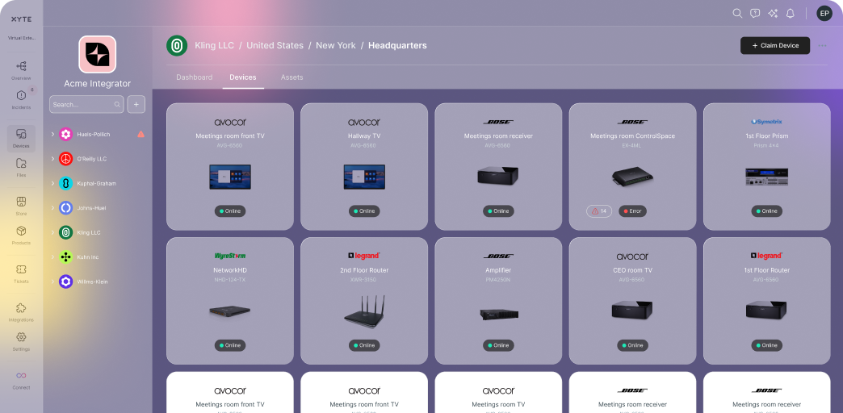
Task: Open the 1st Floor Router device card
Action: (766, 301)
